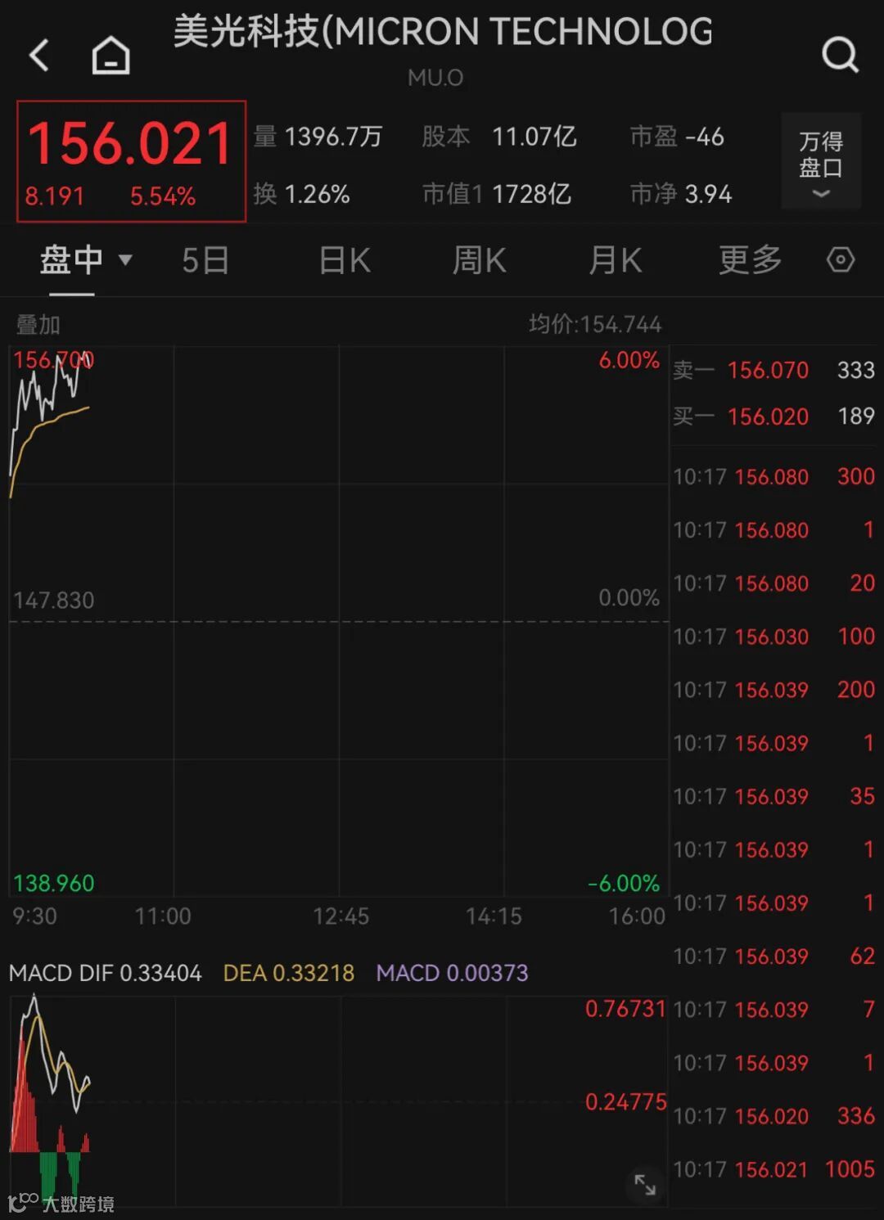Tap current price 156.021 box
This screenshot has height=1220, width=884.
[x=131, y=161]
